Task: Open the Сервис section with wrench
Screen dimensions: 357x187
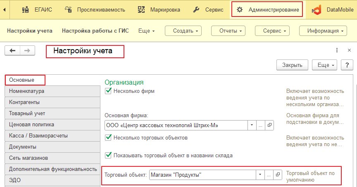Action: tap(208, 9)
